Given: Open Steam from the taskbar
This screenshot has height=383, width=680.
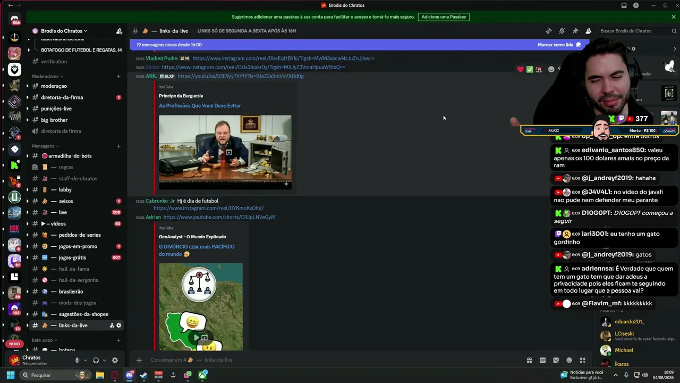Looking at the screenshot, I should tap(143, 375).
